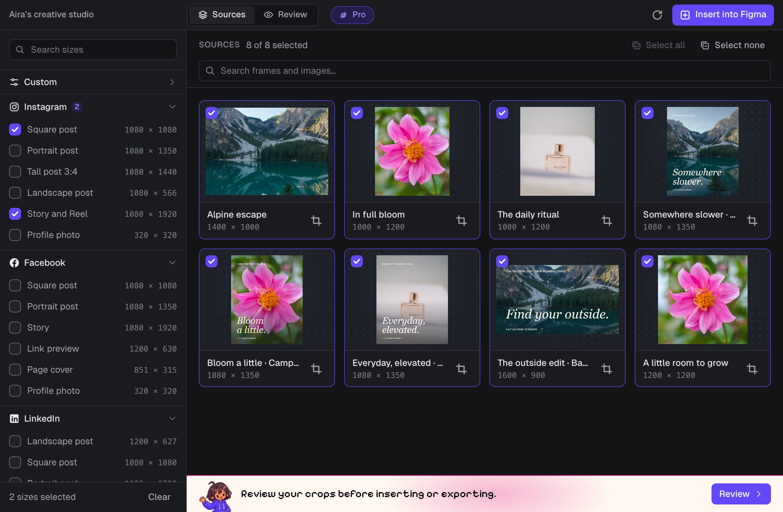Open crop editor for The outside edit
The image size is (783, 512).
(607, 369)
